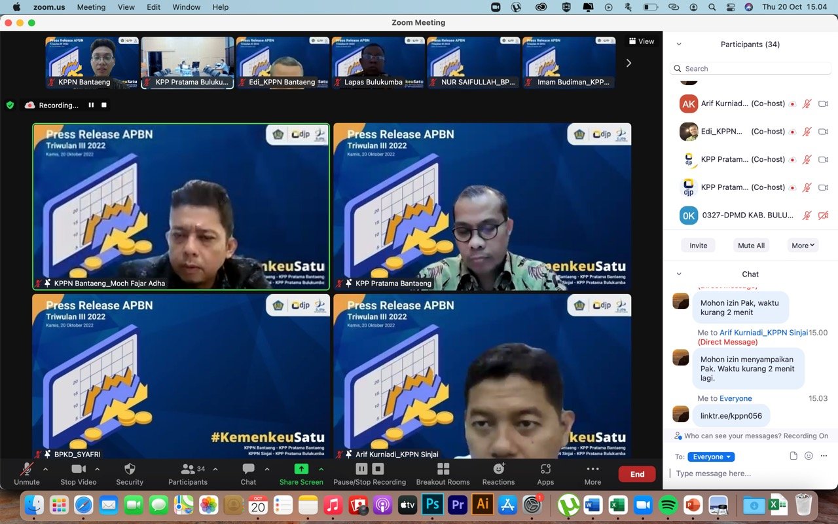Unmute the microphone
Image resolution: width=838 pixels, height=524 pixels.
27,469
